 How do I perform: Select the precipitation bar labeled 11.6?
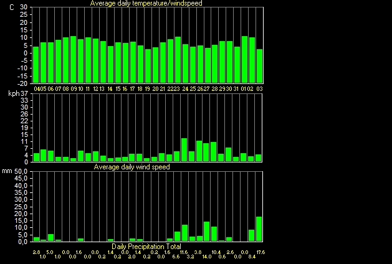(184, 233)
